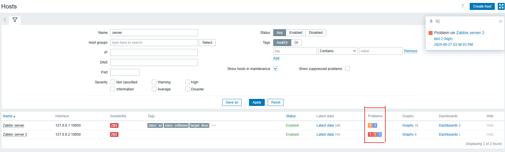Click ZBX availability badge for Zabbix server 2

(114, 134)
